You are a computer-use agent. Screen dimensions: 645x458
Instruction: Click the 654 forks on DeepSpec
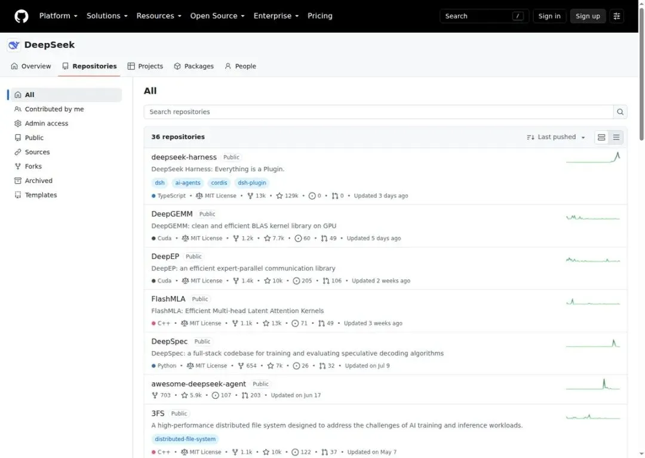tap(247, 366)
